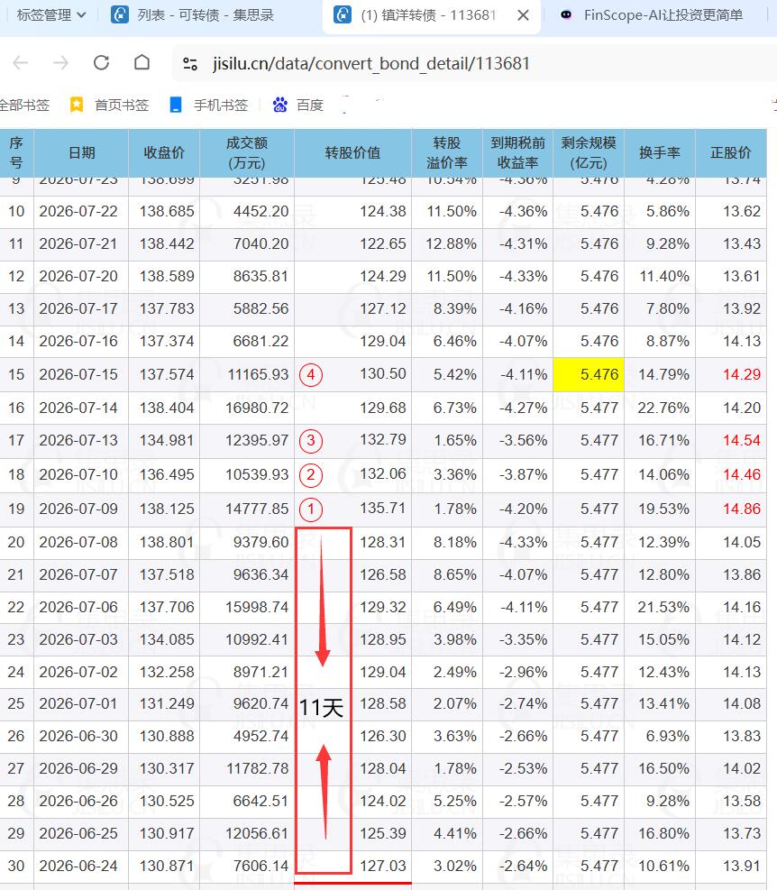Click the turnover rate 16.50%
Screen dimensions: 777x890
point(663,768)
